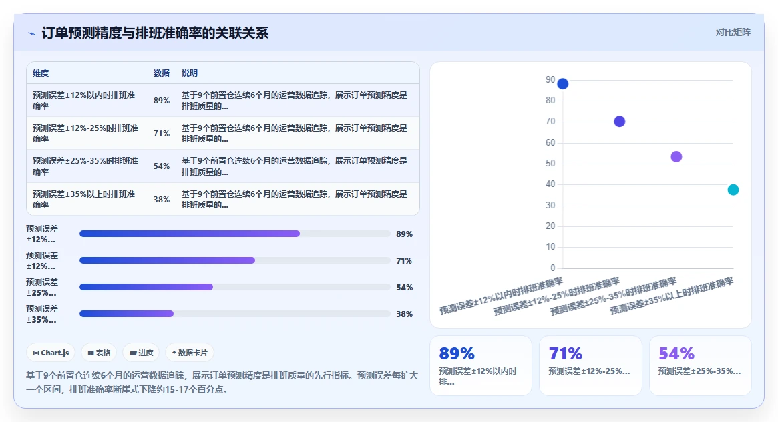Viewport: 778px width, 422px height.
Task: Open the 54% data card
Action: (x=700, y=365)
